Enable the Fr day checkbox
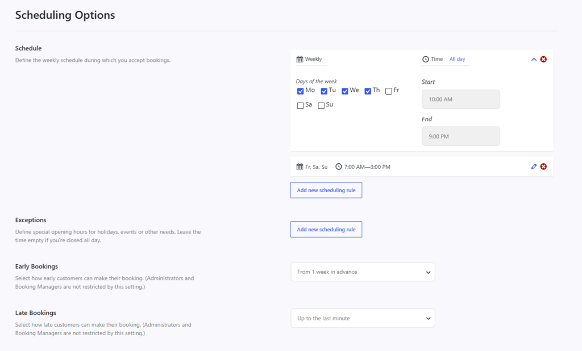The height and width of the screenshot is (351, 582). pyautogui.click(x=389, y=91)
